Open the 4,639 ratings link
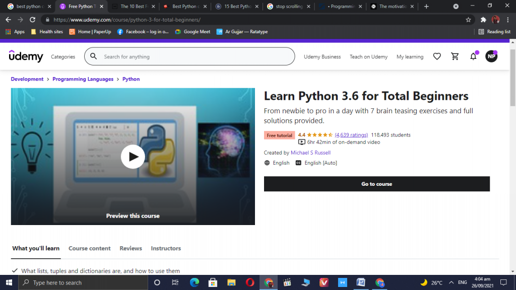The image size is (516, 290). coord(351,135)
